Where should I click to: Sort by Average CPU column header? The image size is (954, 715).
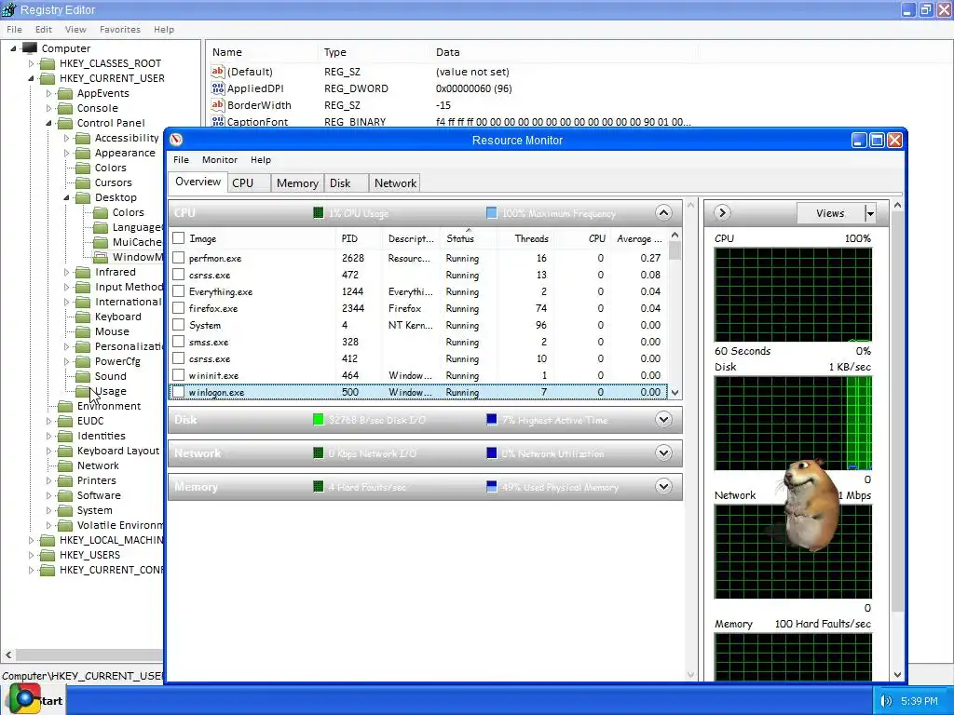click(639, 238)
